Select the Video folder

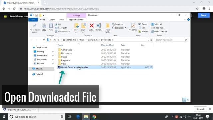(64, 64)
